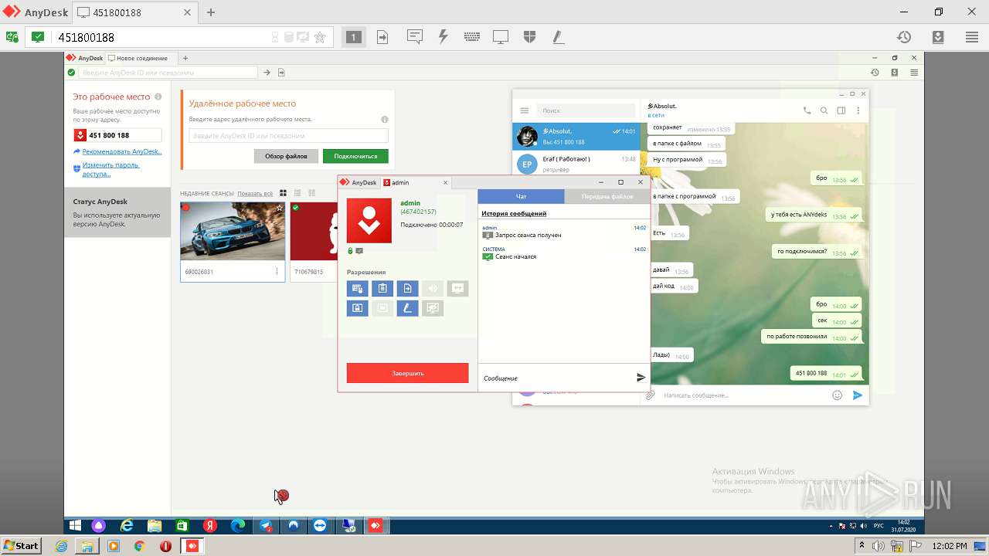This screenshot has height=556, width=989.
Task: Search in Telegram conversation icon
Action: pos(824,110)
